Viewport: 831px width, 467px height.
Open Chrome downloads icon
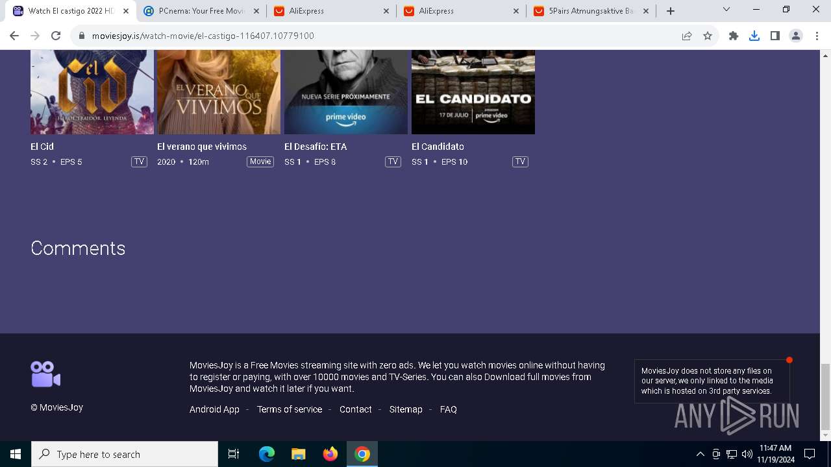pos(754,36)
